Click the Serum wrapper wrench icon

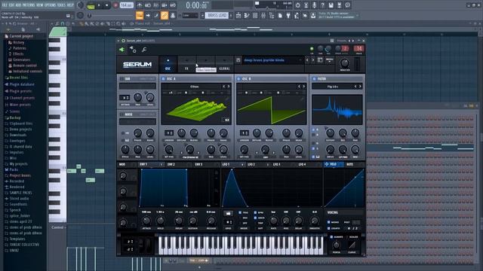(144, 49)
